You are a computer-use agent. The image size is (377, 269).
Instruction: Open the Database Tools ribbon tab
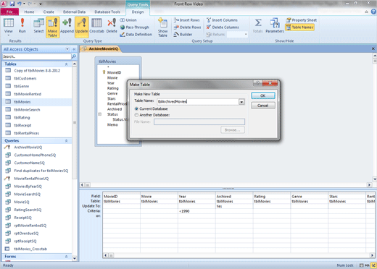107,12
